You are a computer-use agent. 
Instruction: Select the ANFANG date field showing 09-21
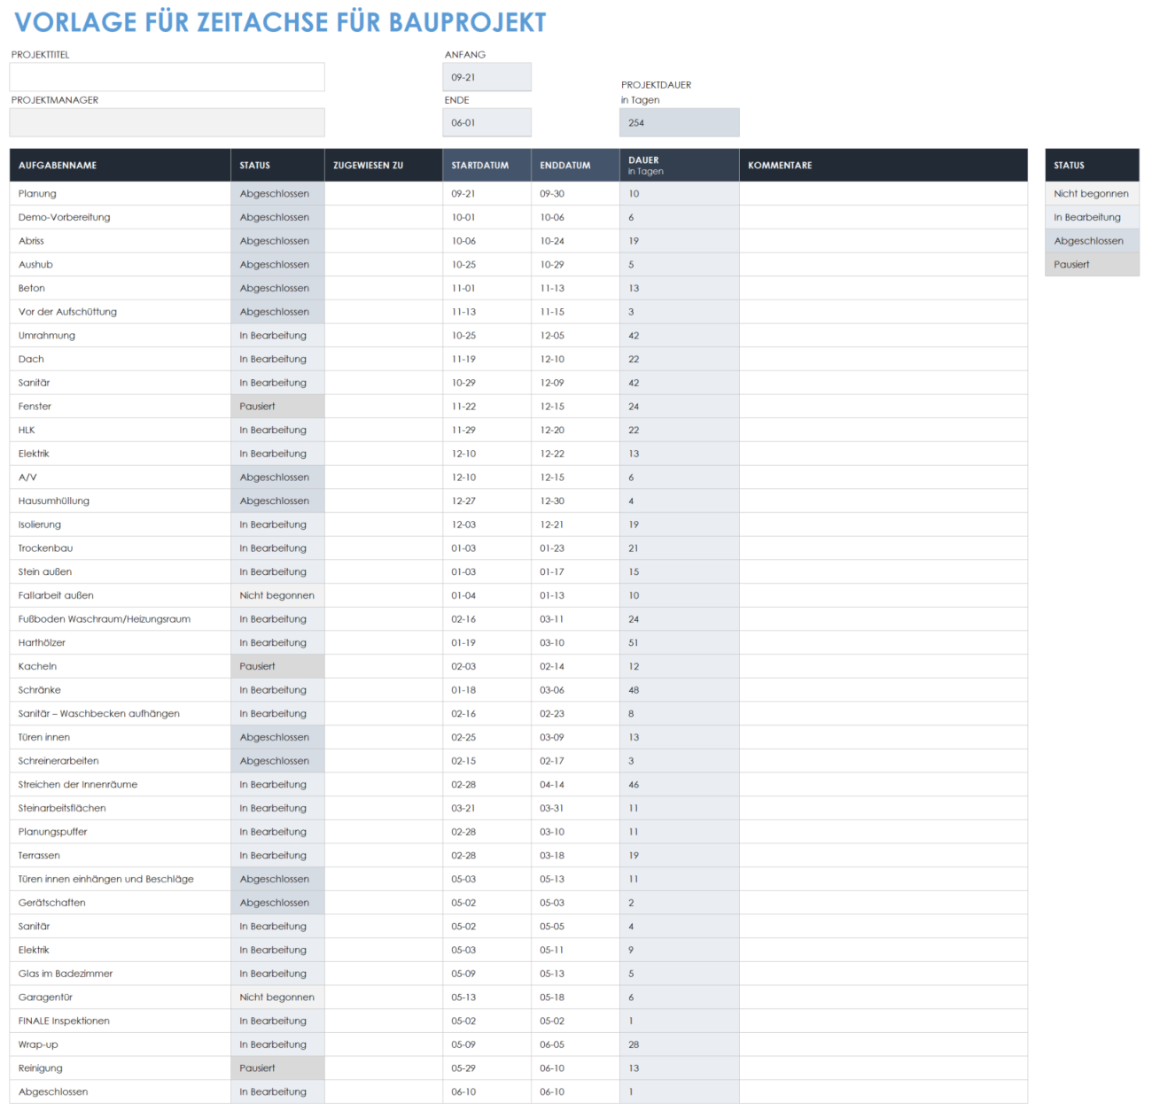point(486,77)
